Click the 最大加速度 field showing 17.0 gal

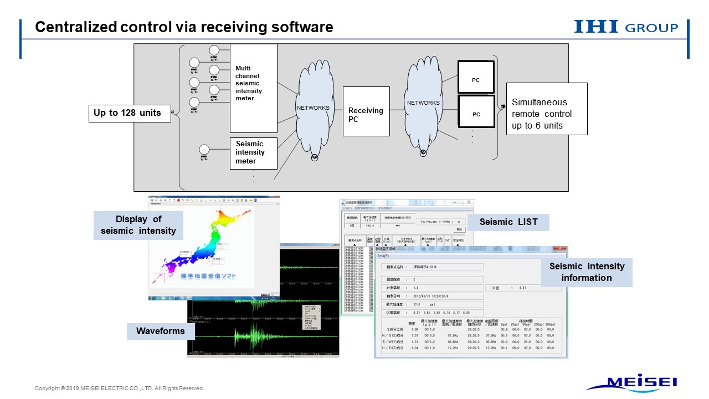tap(433, 304)
